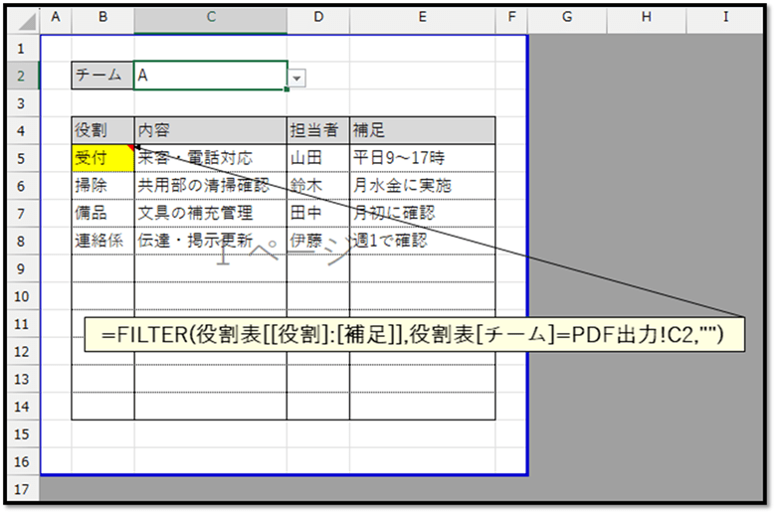Select the 平日9〜17時 cell
The height and width of the screenshot is (513, 775).
[422, 157]
